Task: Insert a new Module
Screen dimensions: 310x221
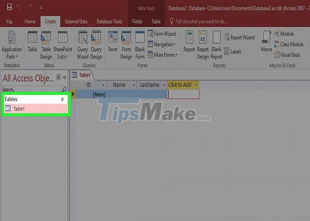Action: tap(284, 34)
